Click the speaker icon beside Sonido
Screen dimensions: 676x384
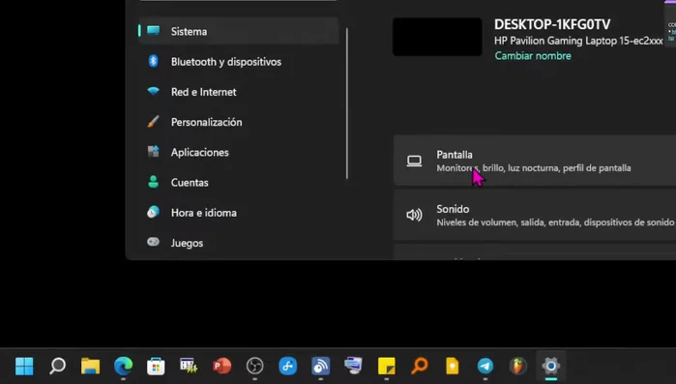414,215
